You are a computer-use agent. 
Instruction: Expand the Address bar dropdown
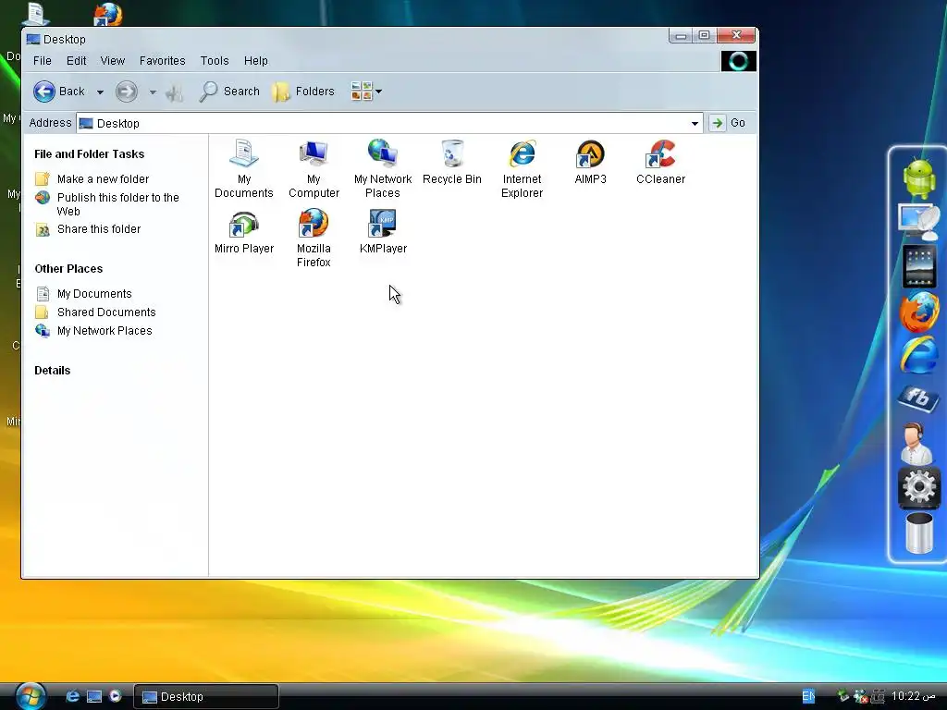[695, 123]
